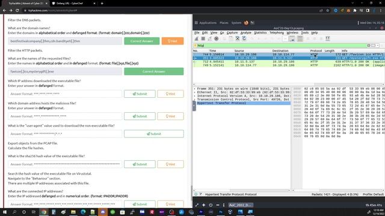Open the Capture menu
This screenshot has height=216, width=385.
pyautogui.click(x=232, y=32)
